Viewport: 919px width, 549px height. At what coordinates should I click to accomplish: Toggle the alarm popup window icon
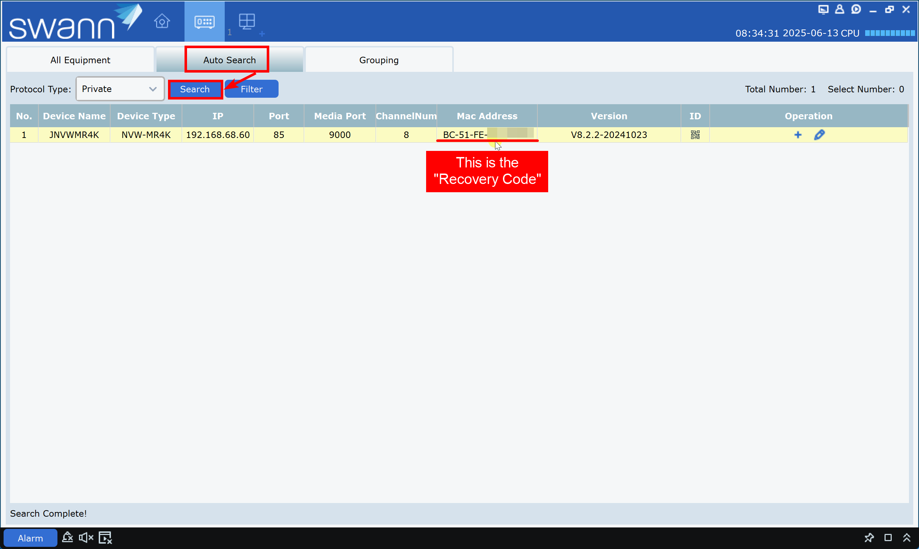click(105, 537)
